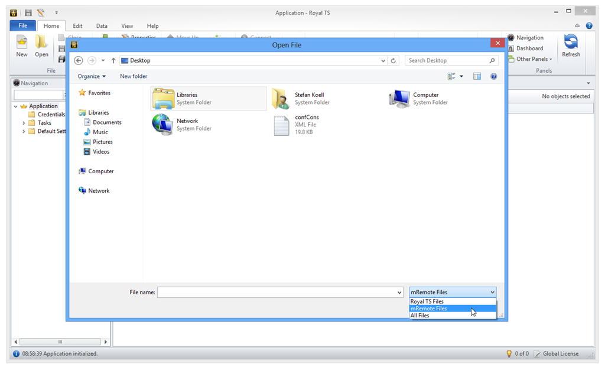Choose All Files filter option
This screenshot has height=370, width=605.
(453, 316)
